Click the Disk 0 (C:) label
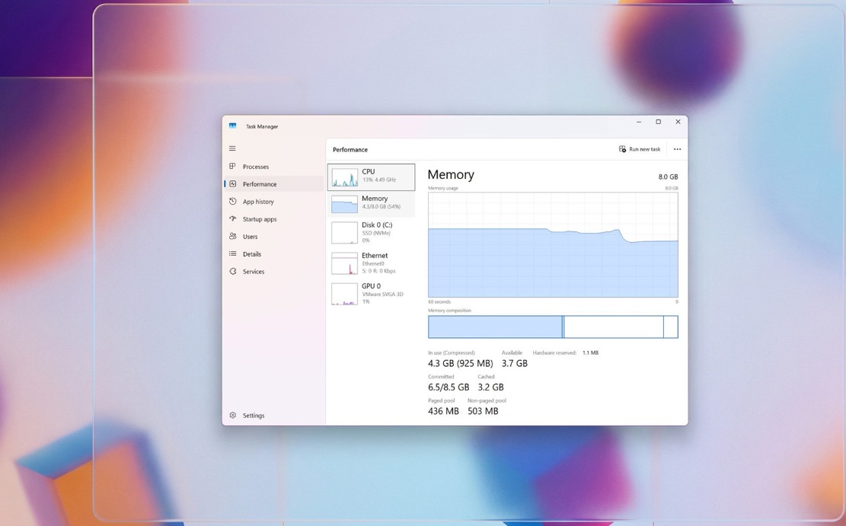846x526 pixels. (377, 225)
